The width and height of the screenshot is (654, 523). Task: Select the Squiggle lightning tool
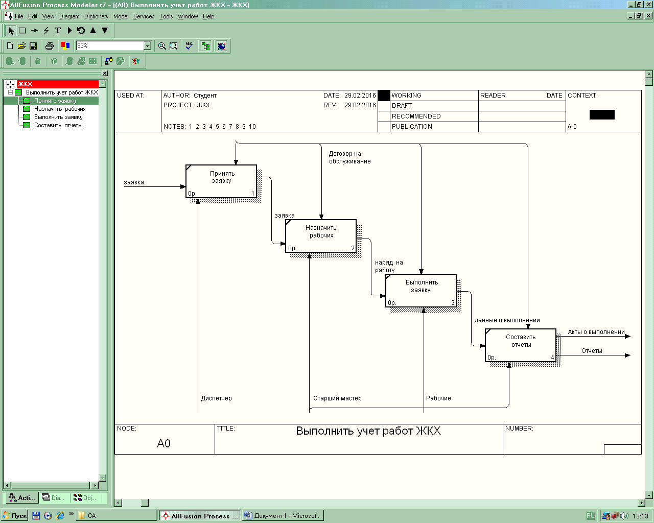click(46, 31)
